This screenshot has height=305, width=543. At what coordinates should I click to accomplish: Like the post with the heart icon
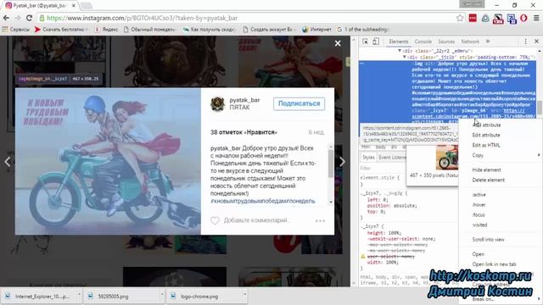[x=215, y=220]
